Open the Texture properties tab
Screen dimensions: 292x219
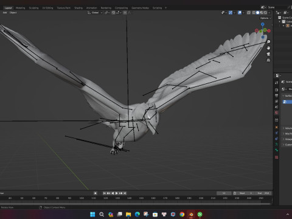point(277,158)
